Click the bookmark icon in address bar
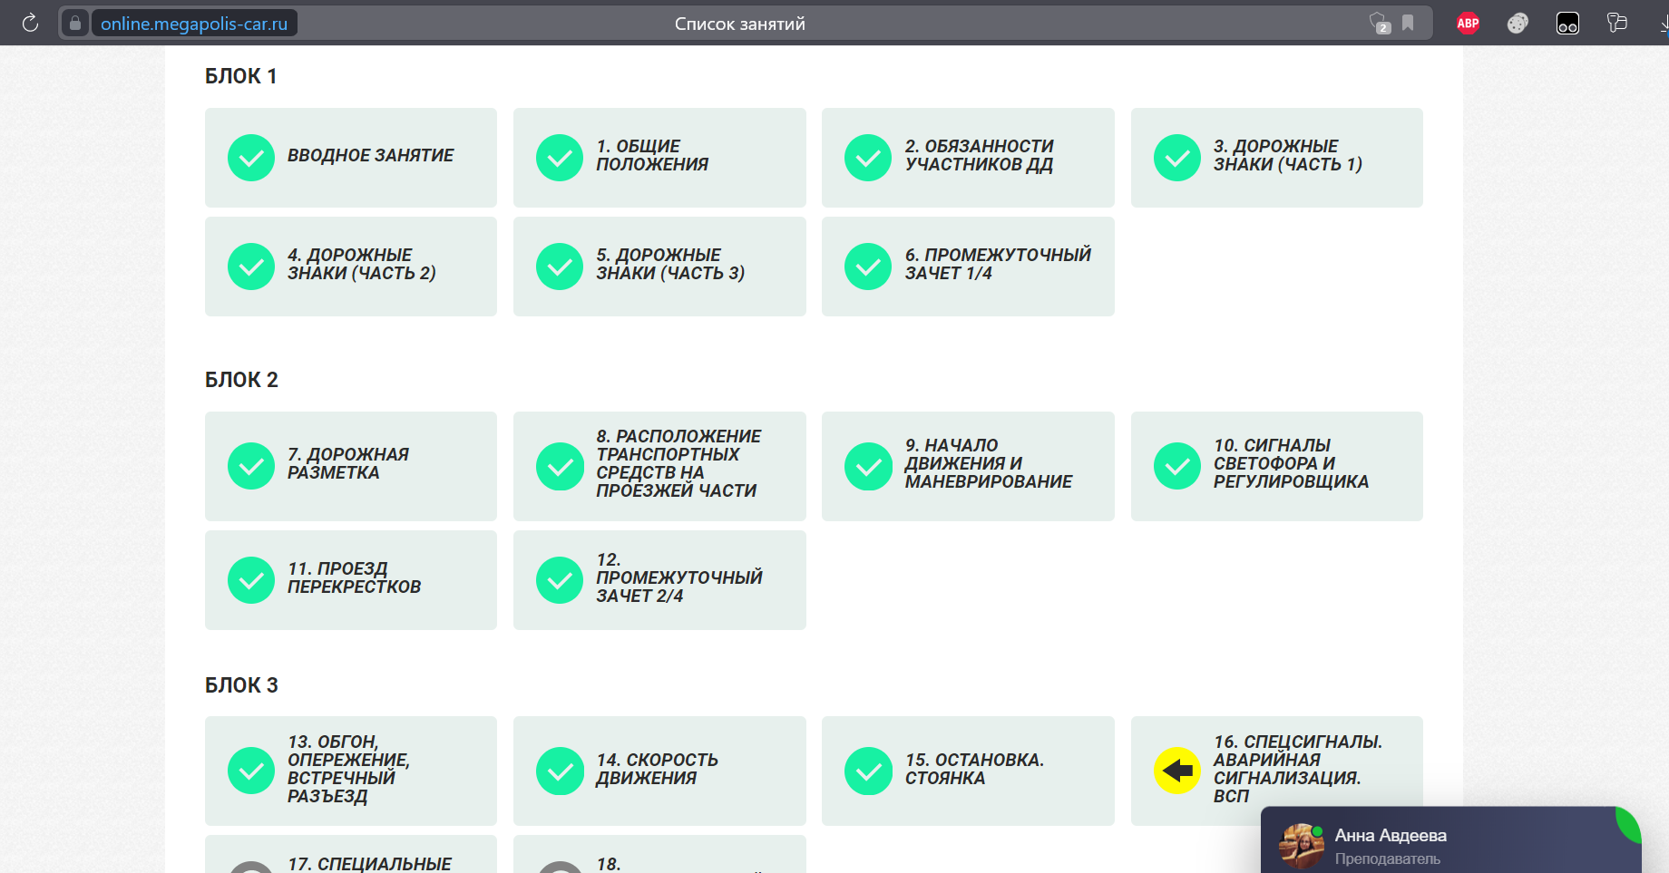The image size is (1669, 873). 1408,24
